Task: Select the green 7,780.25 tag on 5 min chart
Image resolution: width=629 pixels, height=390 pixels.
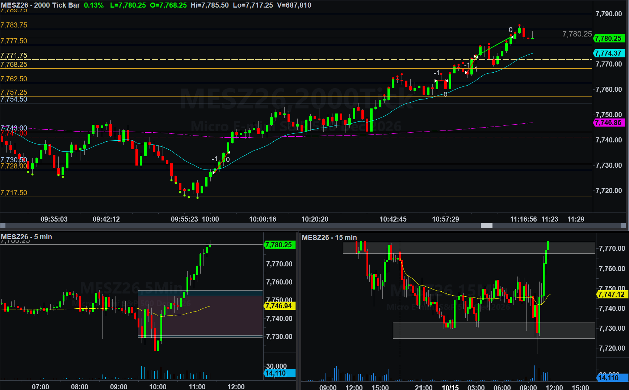Action: click(x=279, y=245)
